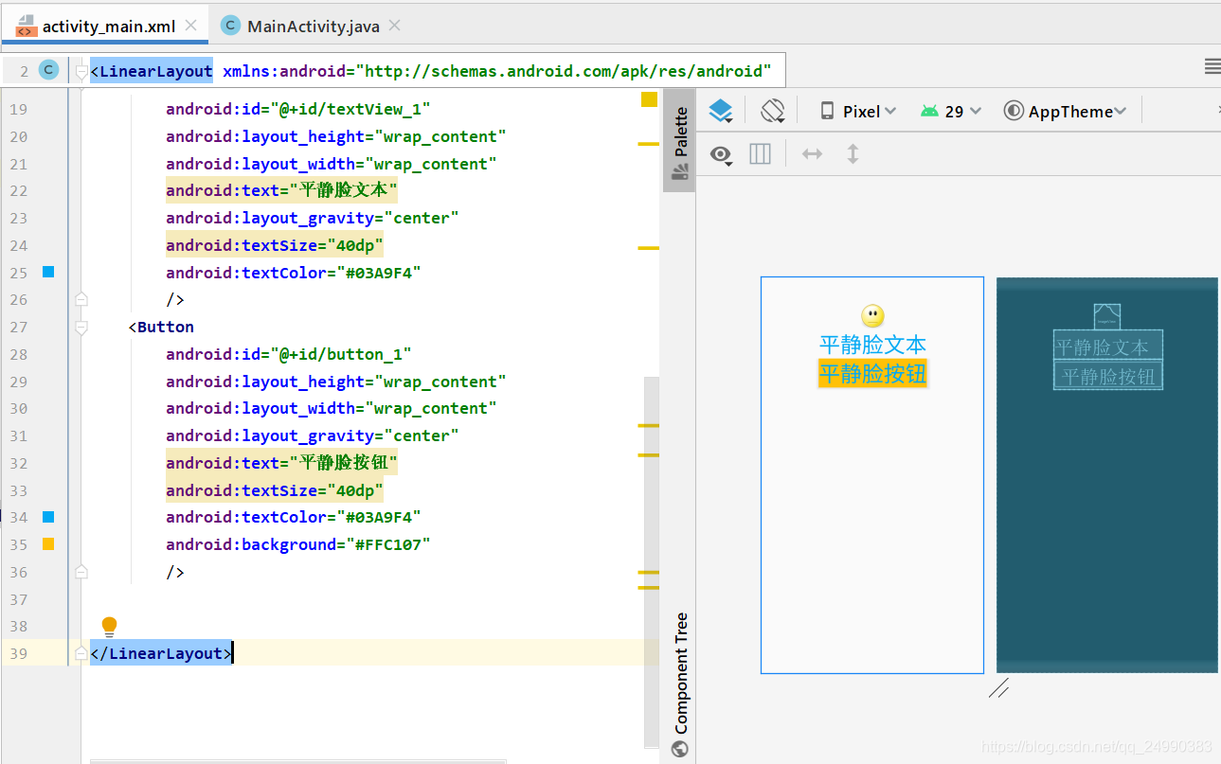Image resolution: width=1221 pixels, height=764 pixels.
Task: Click the highlighted android:text="平静脸按钮" line
Action: 281,463
